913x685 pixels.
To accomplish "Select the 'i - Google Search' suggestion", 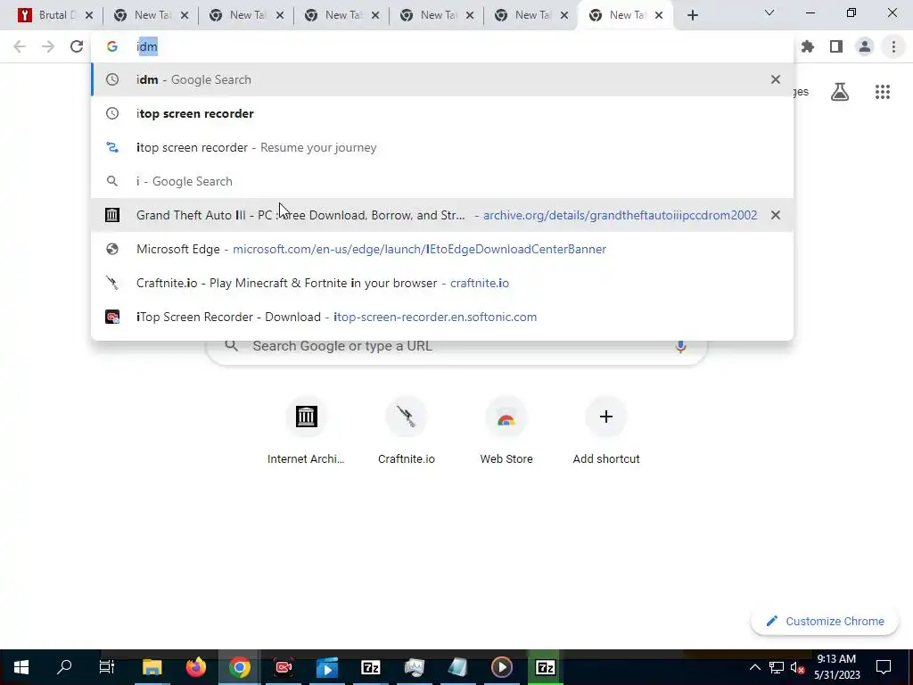I will pos(442,181).
